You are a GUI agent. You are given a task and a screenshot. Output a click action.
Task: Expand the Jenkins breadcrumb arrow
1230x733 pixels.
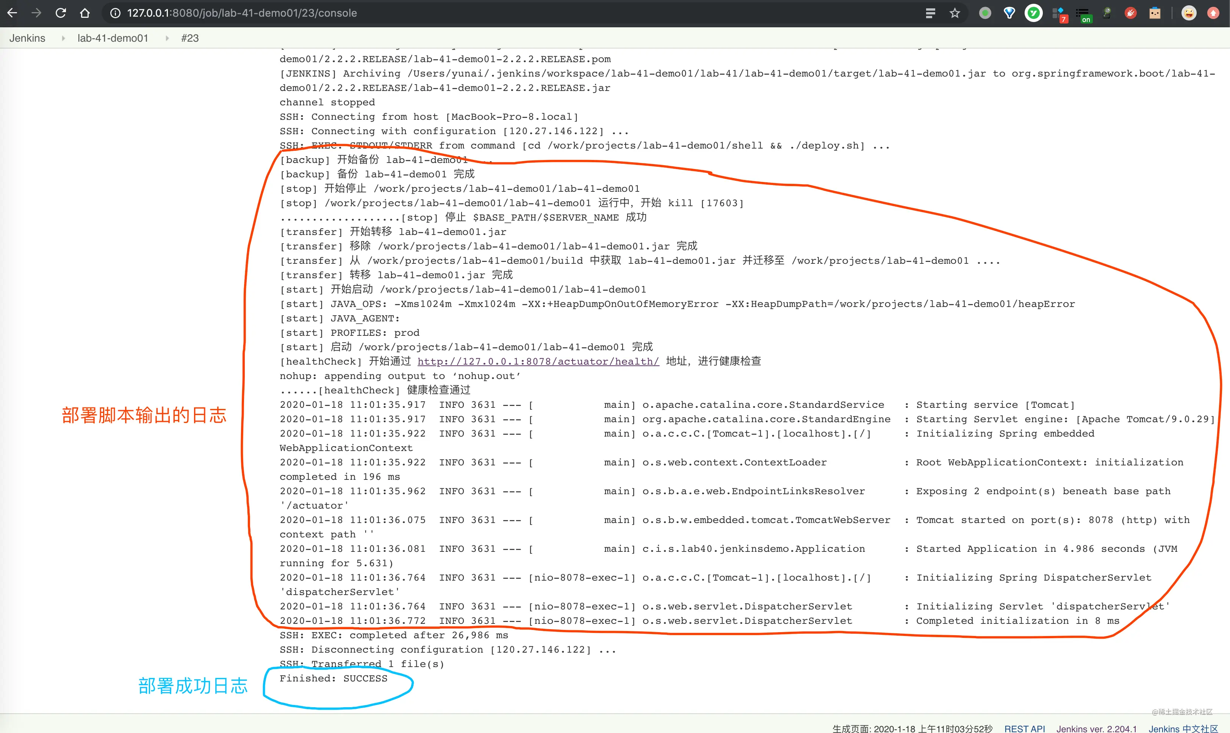[63, 38]
